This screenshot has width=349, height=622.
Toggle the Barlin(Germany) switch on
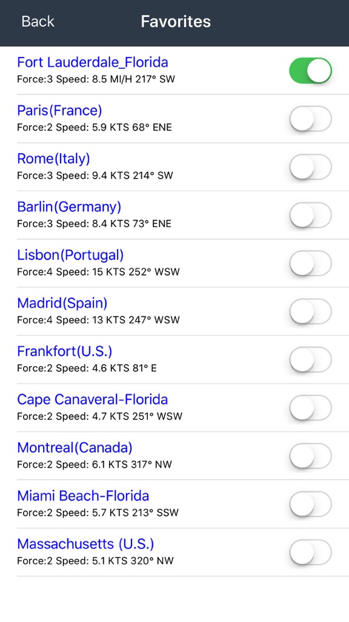pyautogui.click(x=310, y=215)
